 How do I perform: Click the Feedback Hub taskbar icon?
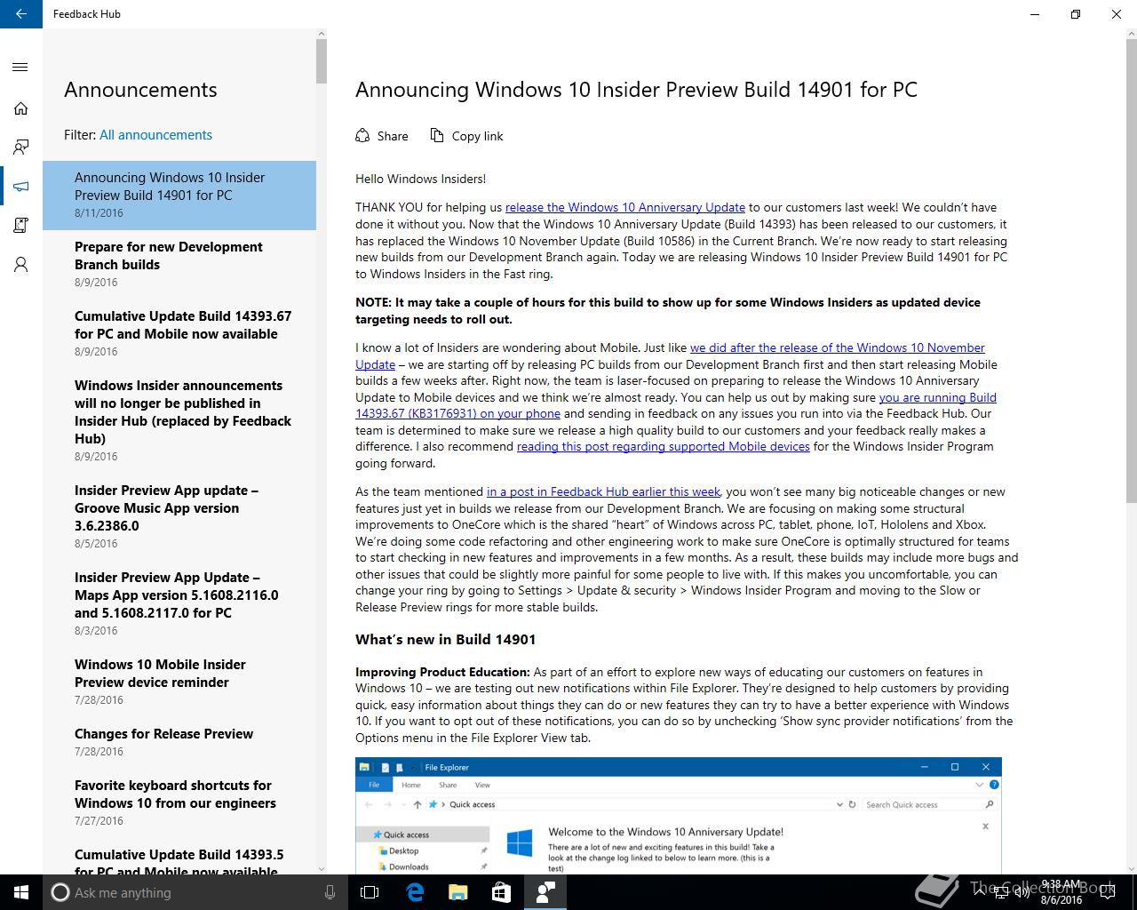(x=545, y=892)
